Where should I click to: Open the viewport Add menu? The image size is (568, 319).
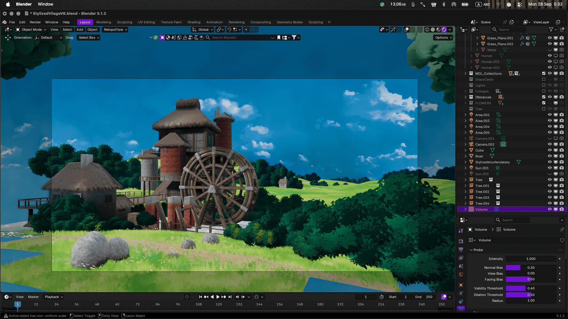coord(80,30)
